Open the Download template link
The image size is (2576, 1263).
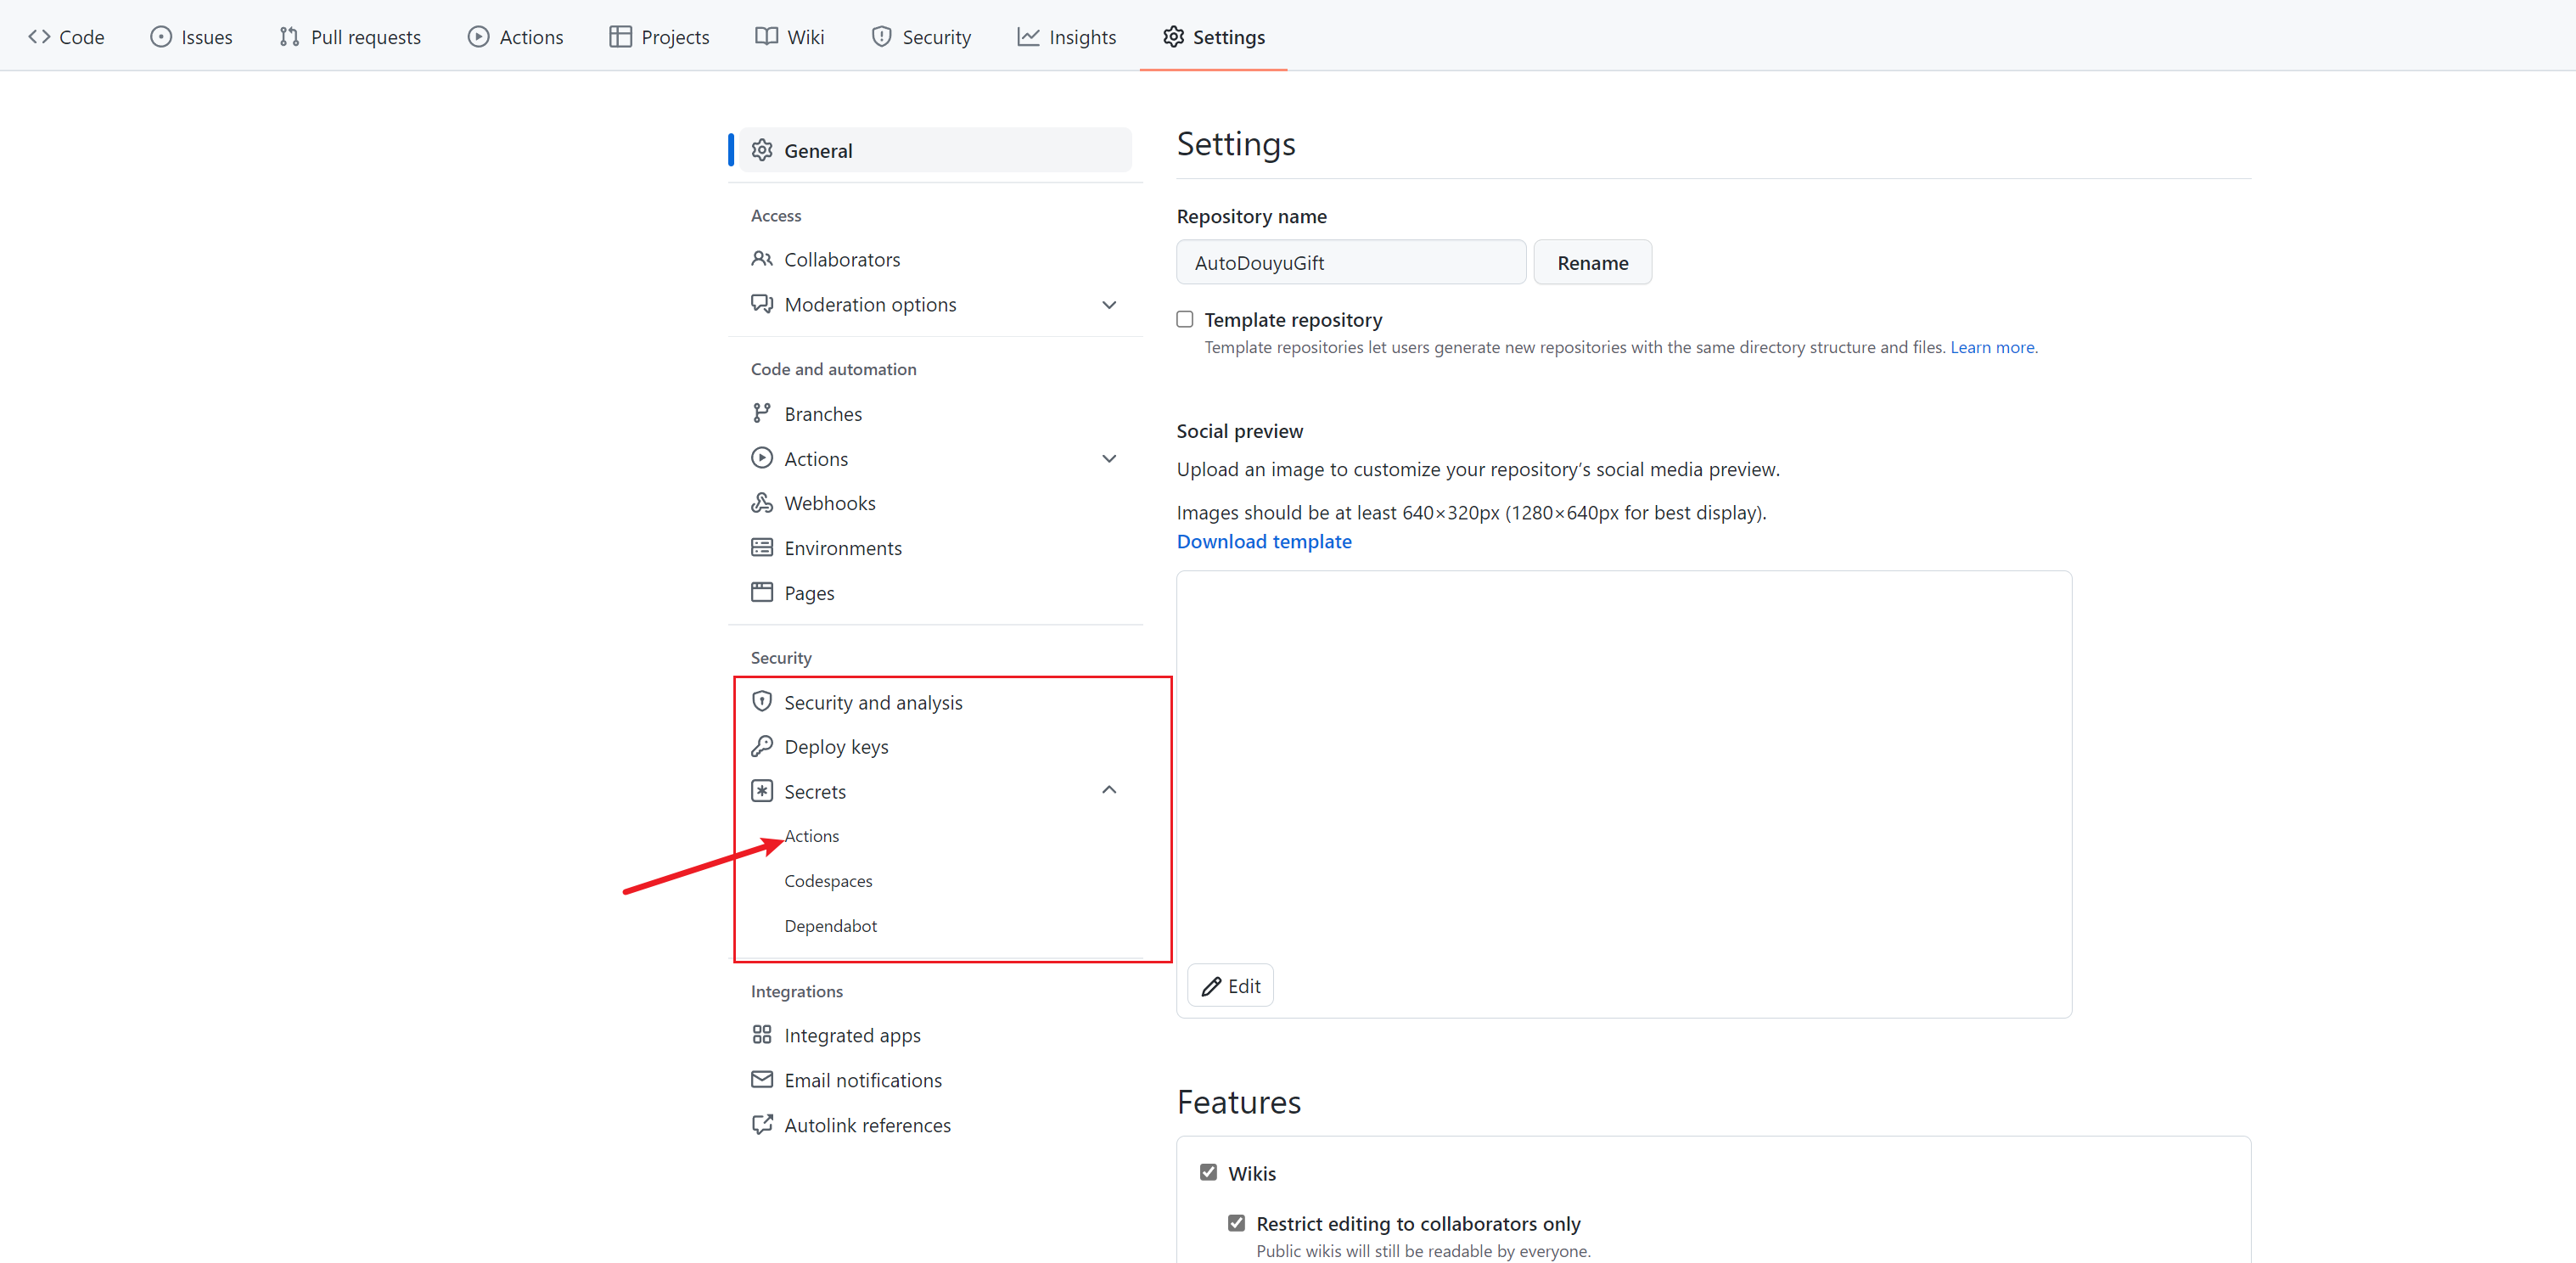click(1264, 541)
